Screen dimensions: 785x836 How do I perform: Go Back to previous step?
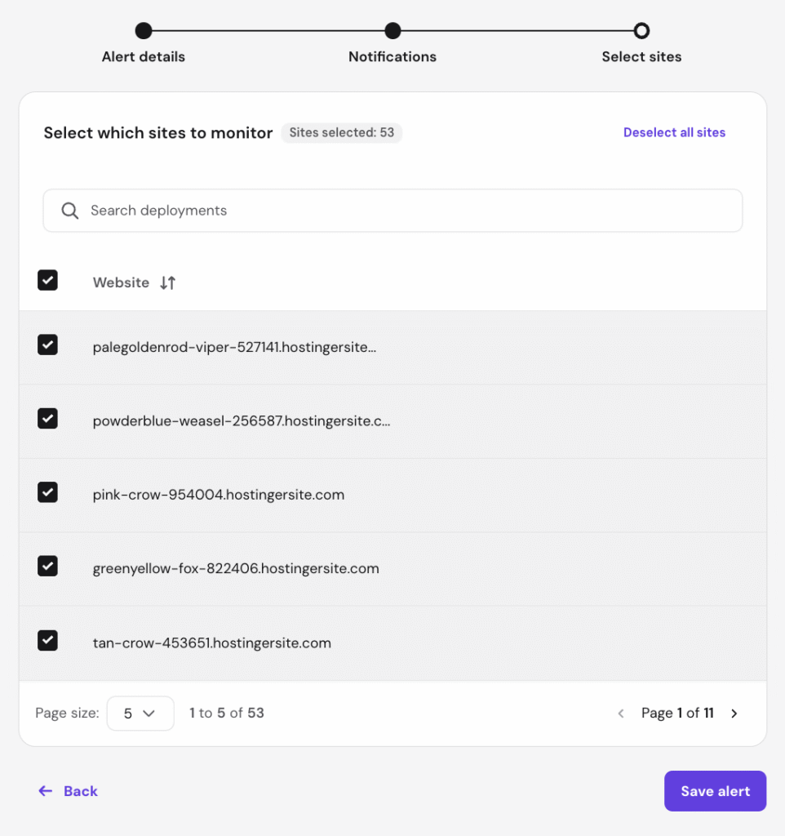click(x=69, y=791)
